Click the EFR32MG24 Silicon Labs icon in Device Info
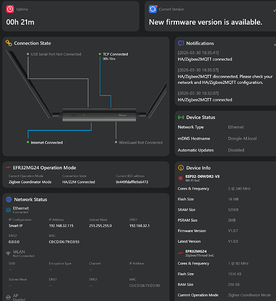The width and height of the screenshot is (276, 301). tap(180, 253)
